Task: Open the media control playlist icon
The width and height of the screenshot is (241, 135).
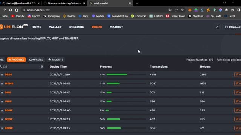Action: coord(233,10)
